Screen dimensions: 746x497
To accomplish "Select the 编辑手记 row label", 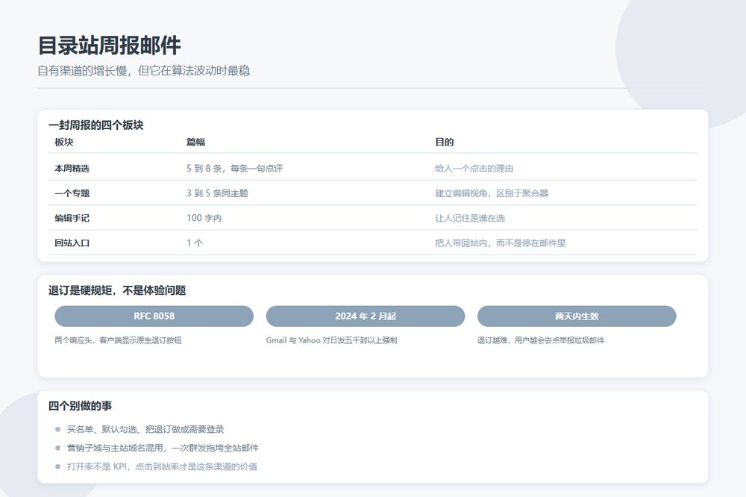I will (x=72, y=218).
